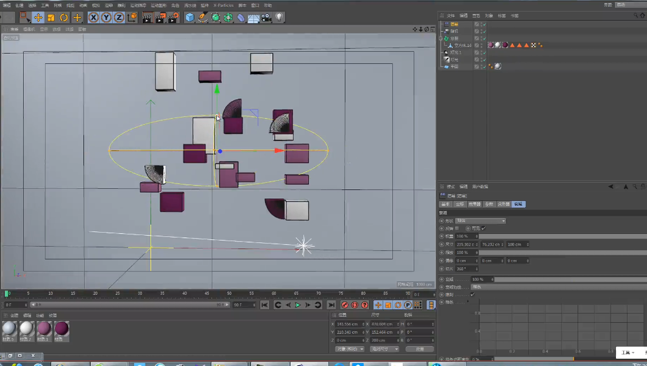Select the dark purple material thumbnail
Viewport: 647px width, 366px height.
[x=62, y=329]
